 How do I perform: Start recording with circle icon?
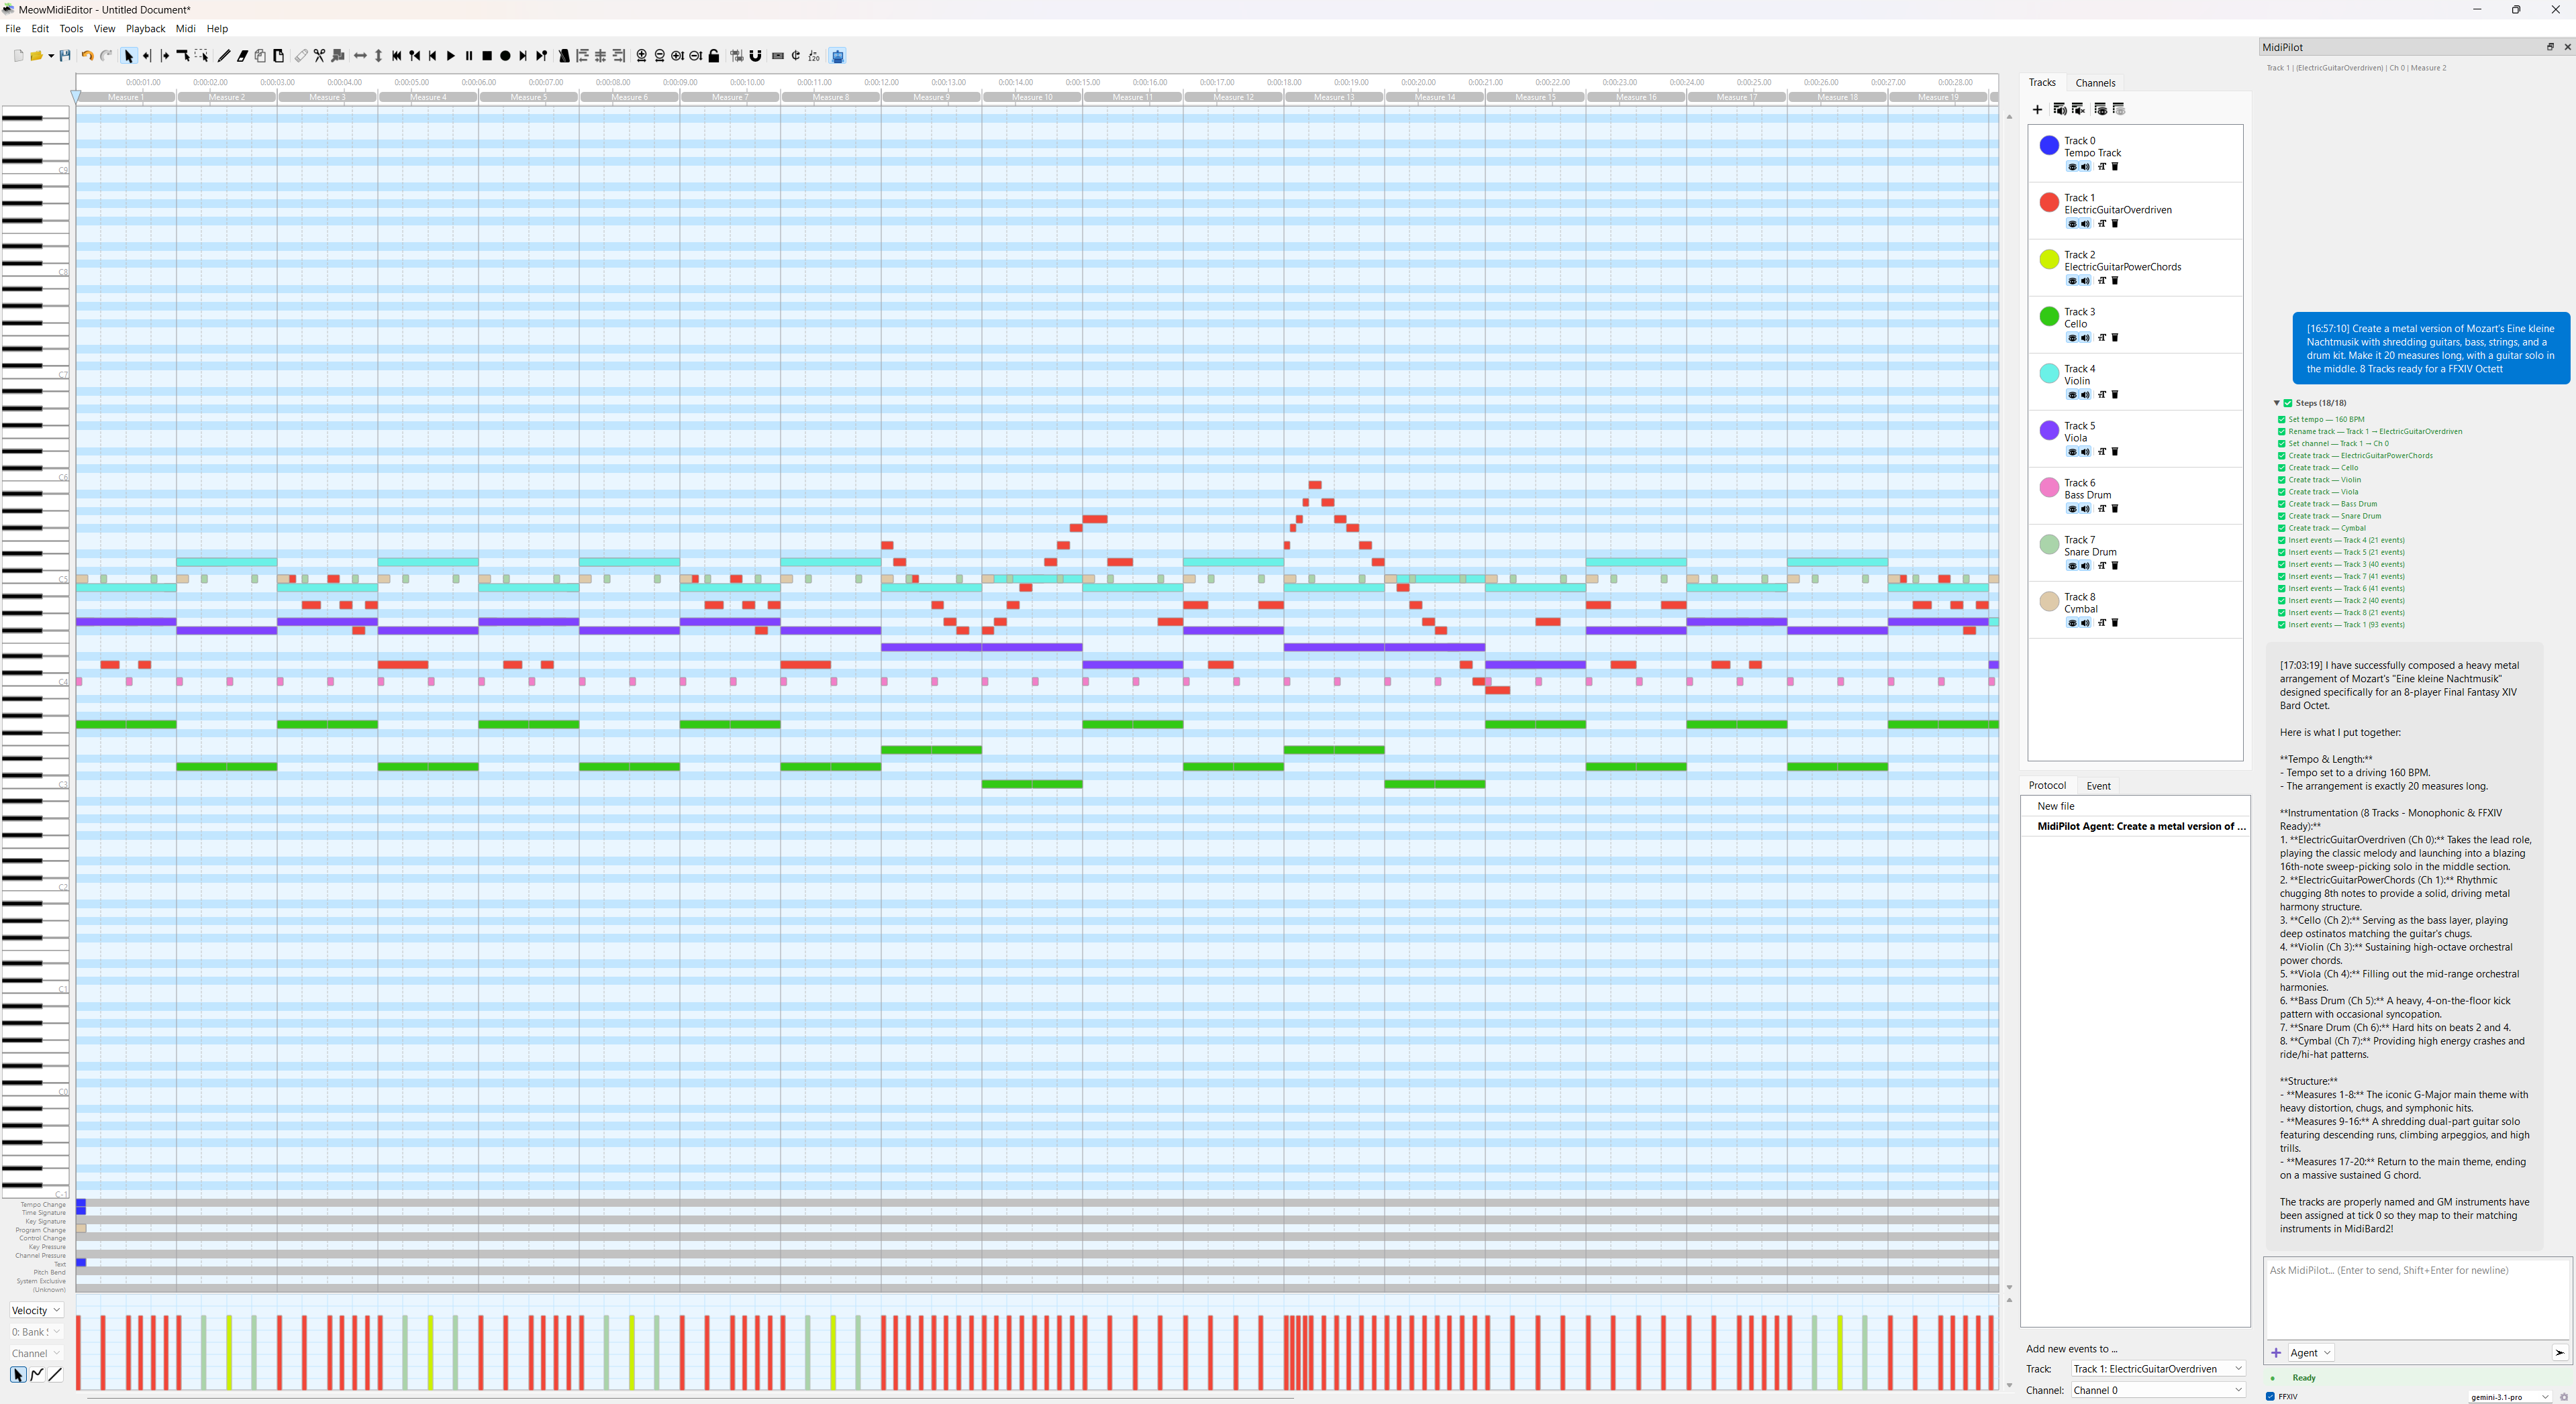(505, 56)
